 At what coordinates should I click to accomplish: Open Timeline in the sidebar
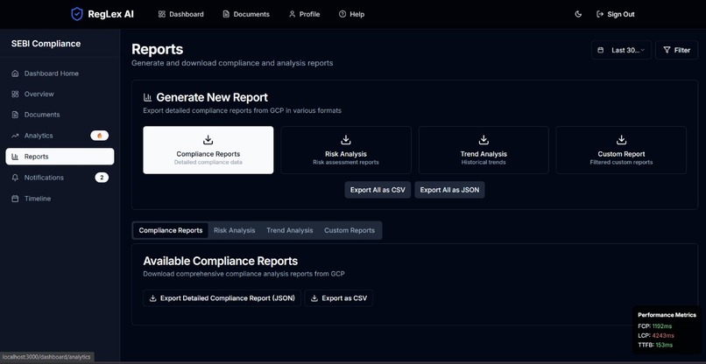click(x=60, y=199)
